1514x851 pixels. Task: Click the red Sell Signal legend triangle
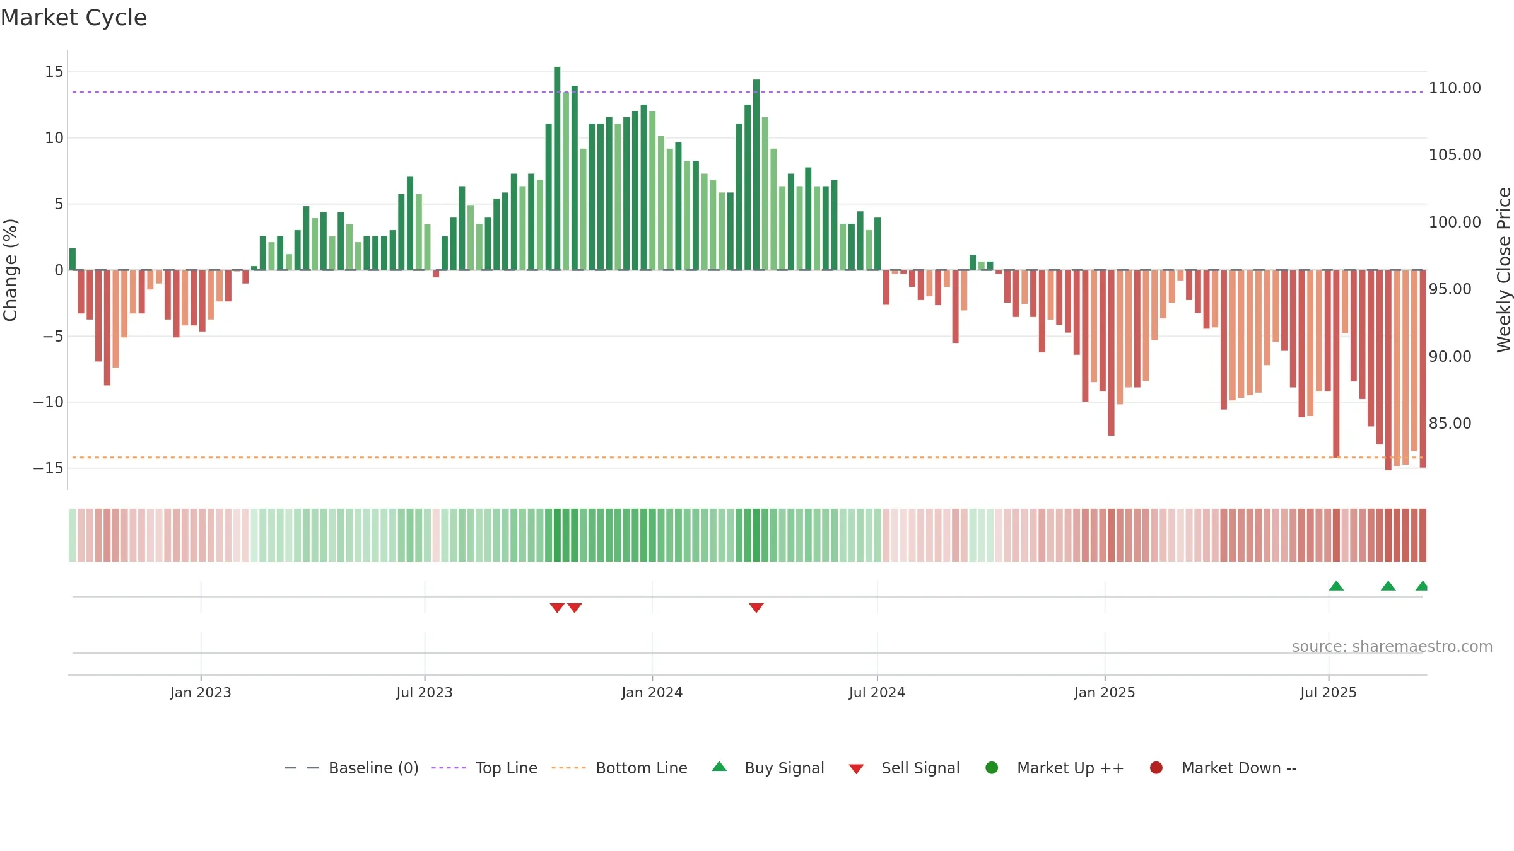[856, 769]
